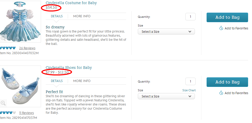252x123 pixels.
Task: View the Size Chart for shoes
Action: point(189,90)
